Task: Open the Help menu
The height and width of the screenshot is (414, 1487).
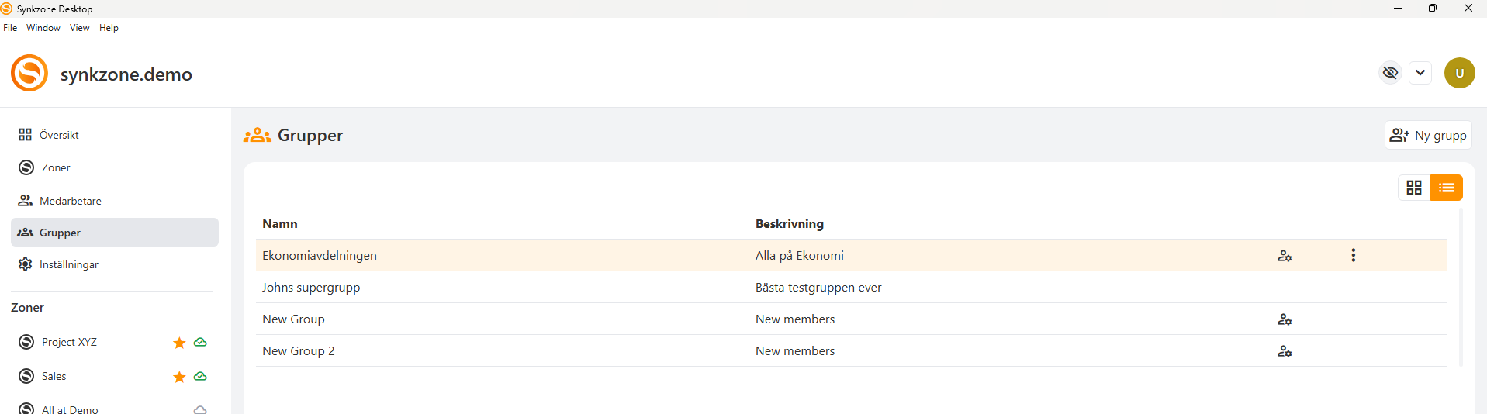Action: pos(109,28)
